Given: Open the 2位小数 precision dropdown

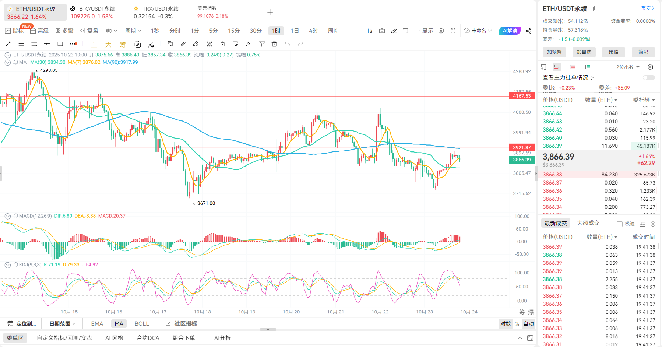Looking at the screenshot, I should (628, 67).
